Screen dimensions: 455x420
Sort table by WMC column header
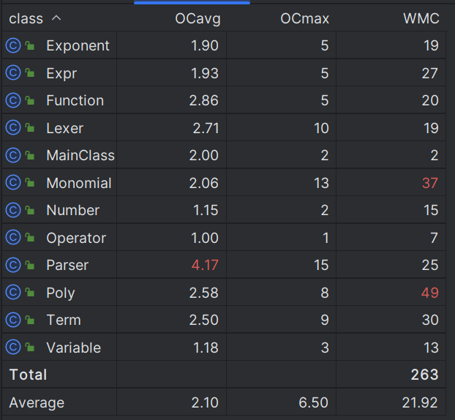pos(421,19)
